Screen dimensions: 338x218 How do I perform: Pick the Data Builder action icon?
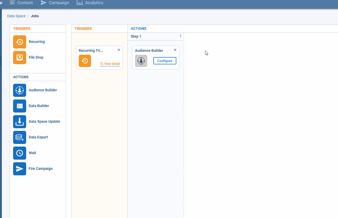20,106
